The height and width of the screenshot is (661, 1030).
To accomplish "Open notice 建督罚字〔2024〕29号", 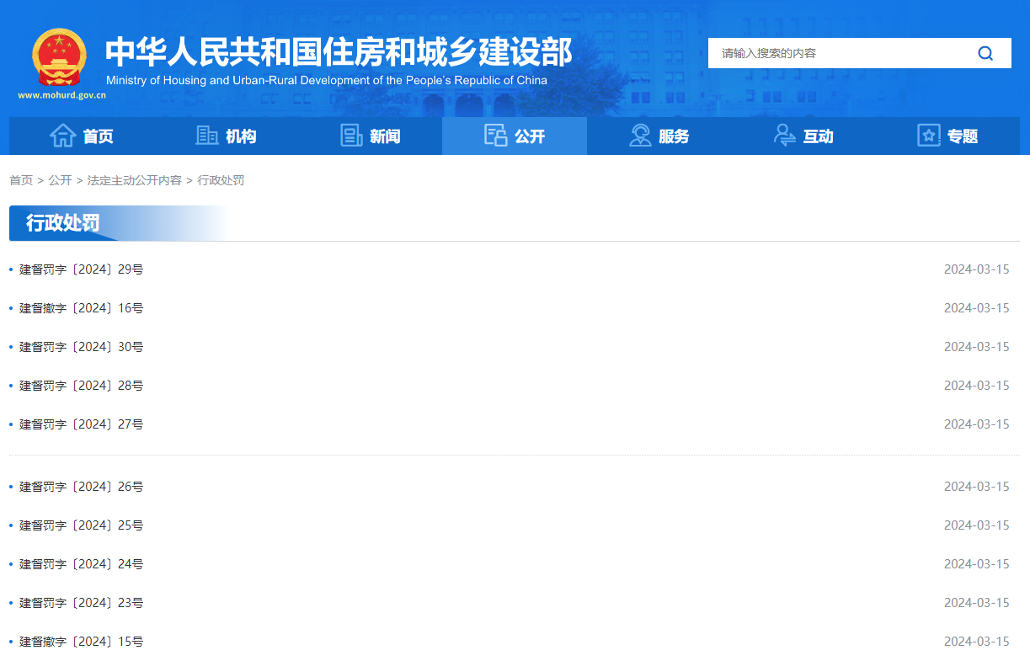I will point(81,269).
